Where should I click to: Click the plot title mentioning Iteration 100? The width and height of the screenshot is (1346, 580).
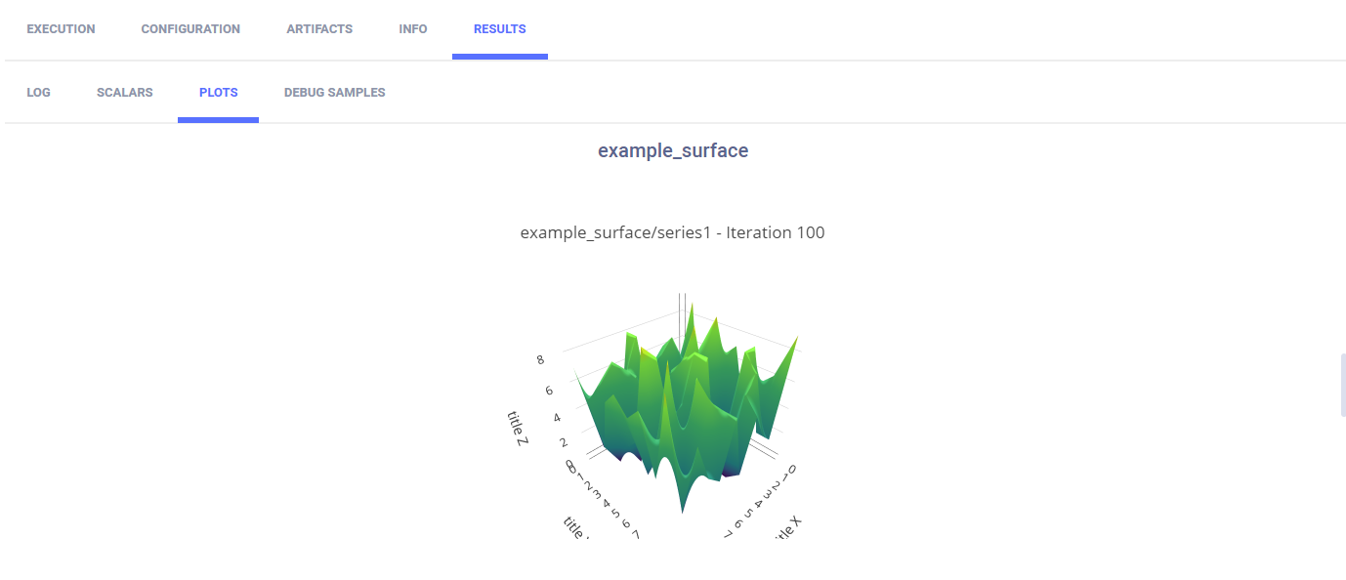pos(672,232)
